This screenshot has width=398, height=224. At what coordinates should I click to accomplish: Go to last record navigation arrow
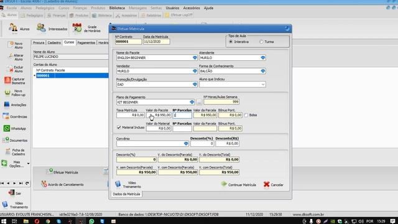point(21,183)
